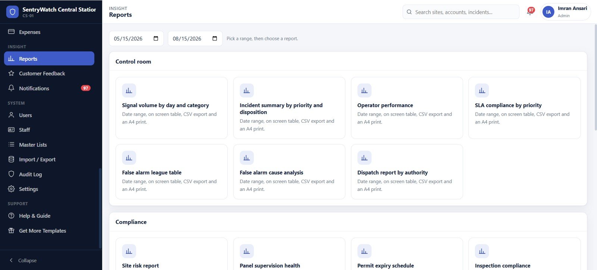Go to Customer Feedback page
The image size is (597, 270).
tap(49, 73)
